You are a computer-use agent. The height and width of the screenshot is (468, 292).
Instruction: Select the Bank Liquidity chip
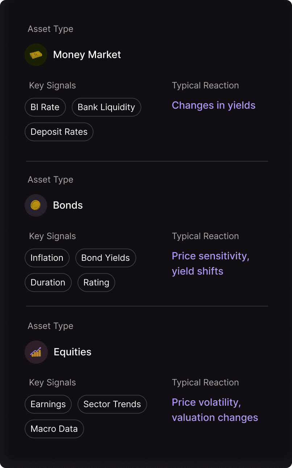[107, 107]
